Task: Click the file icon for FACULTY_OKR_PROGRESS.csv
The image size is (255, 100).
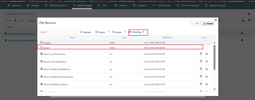Action: pyautogui.click(x=201, y=61)
